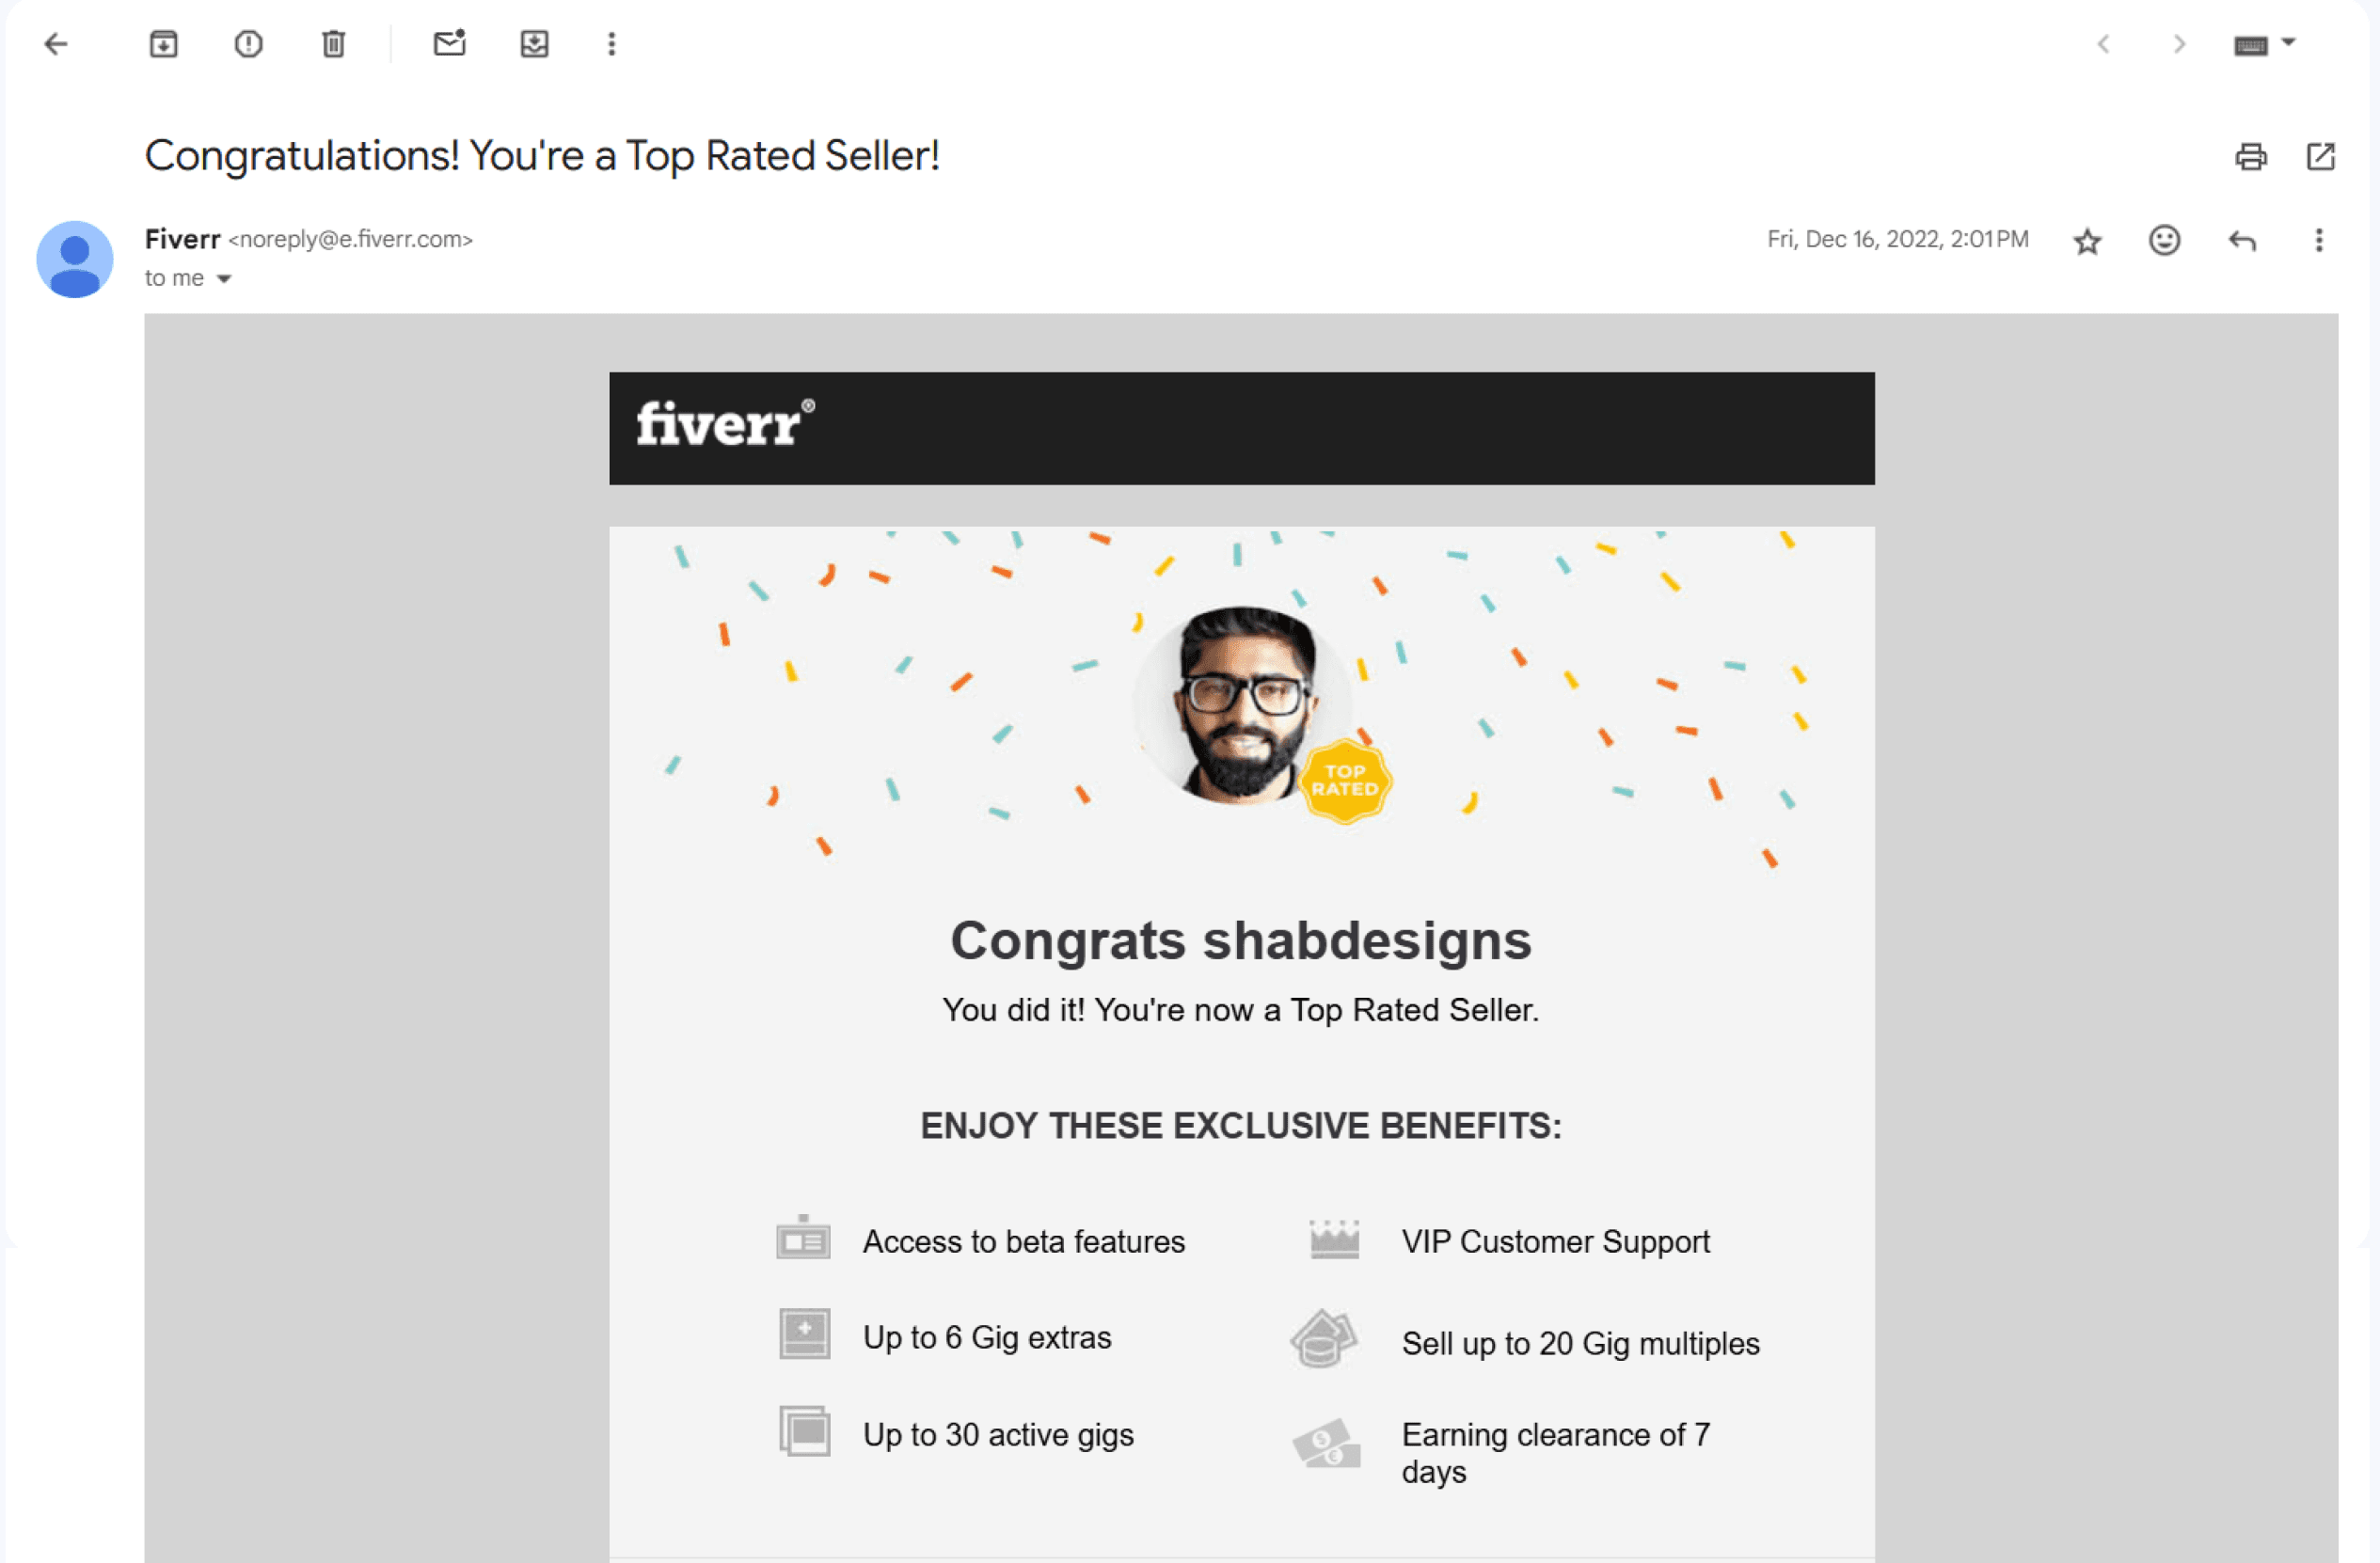Archive this email

tap(163, 44)
